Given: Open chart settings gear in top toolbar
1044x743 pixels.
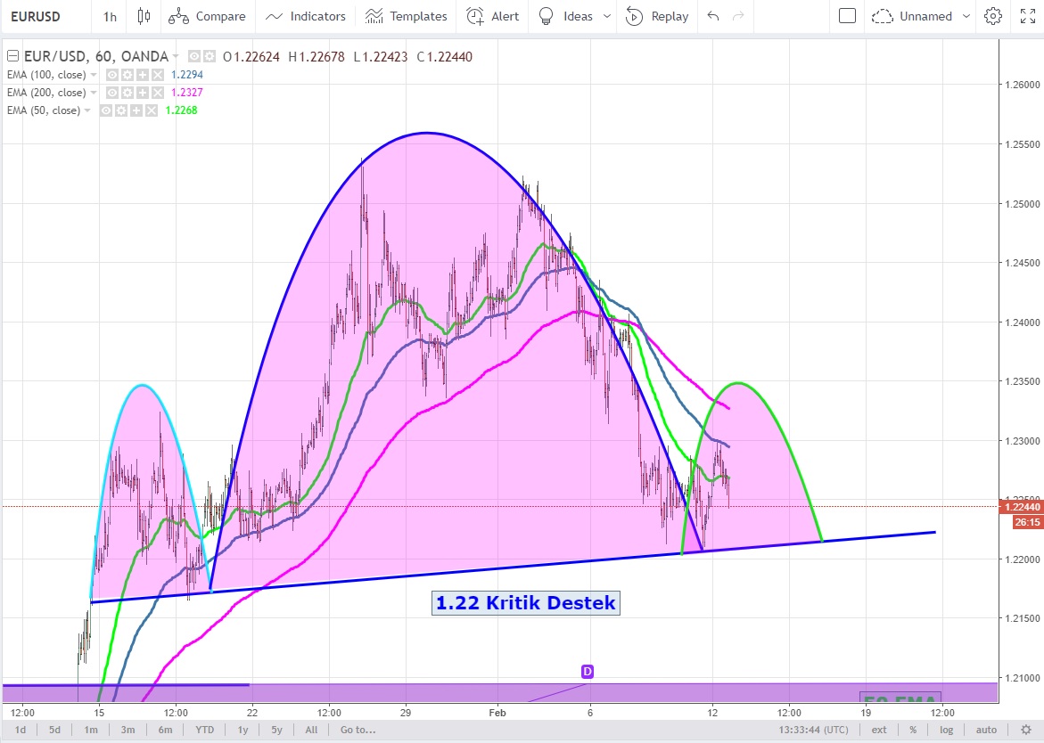Looking at the screenshot, I should [993, 16].
